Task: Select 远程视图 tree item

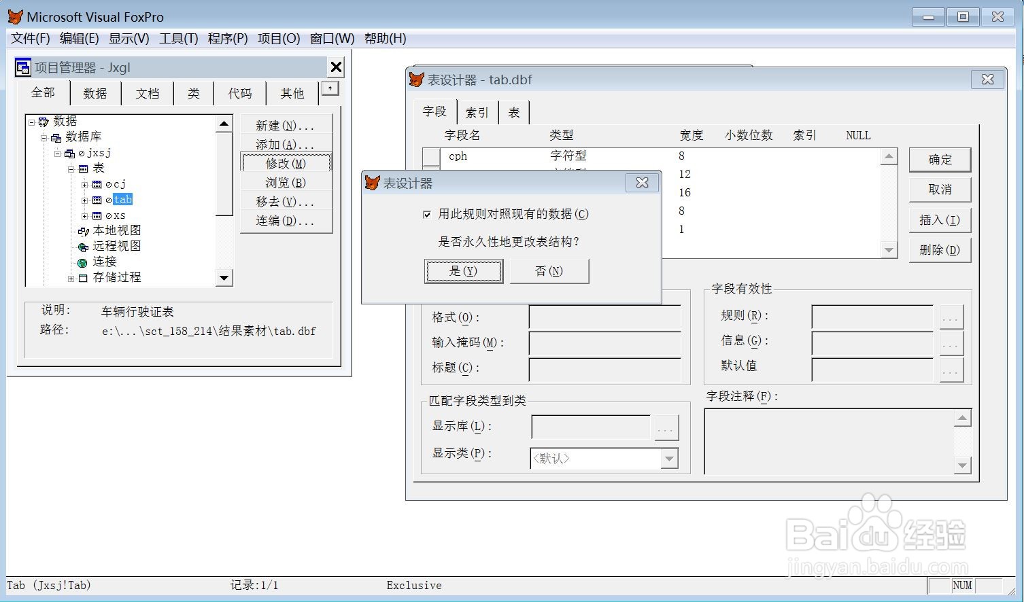Action: (x=117, y=246)
